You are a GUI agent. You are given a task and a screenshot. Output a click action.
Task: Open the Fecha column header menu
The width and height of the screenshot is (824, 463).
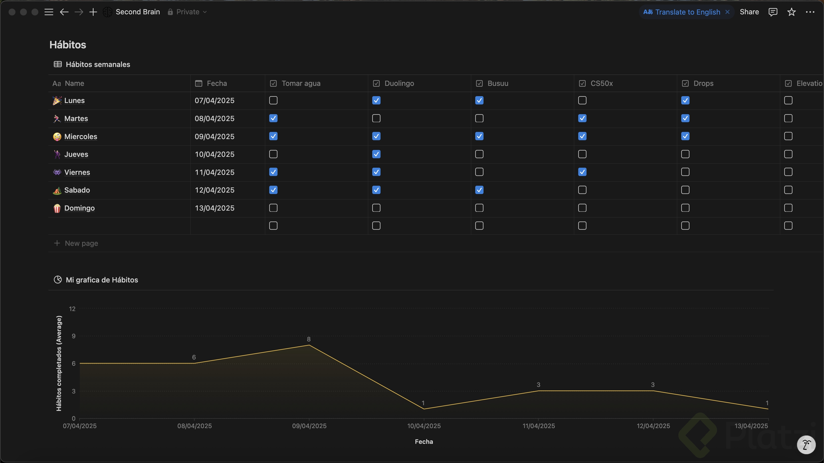pyautogui.click(x=217, y=83)
